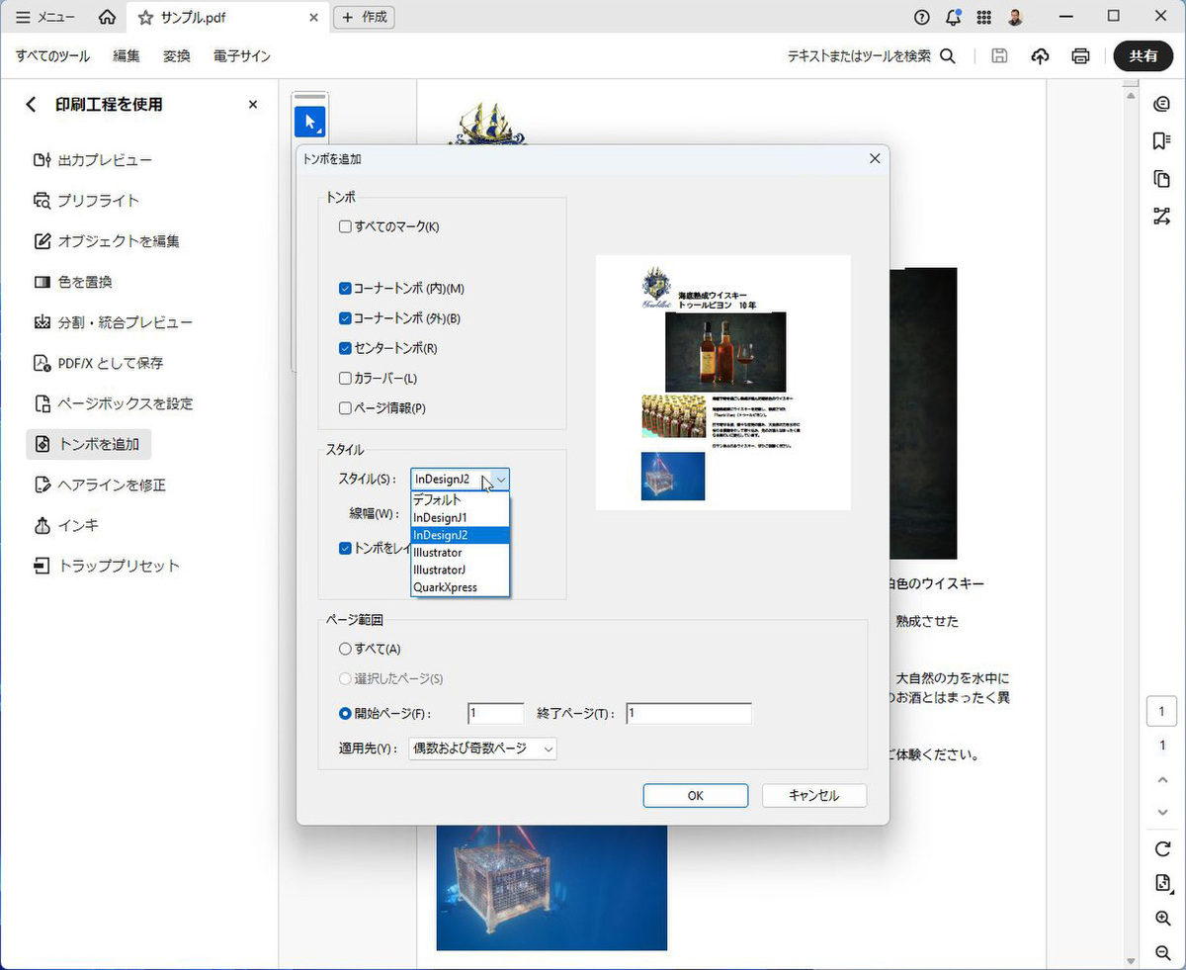
Task: Select 分割・統合プレビュー tool
Action: pyautogui.click(x=113, y=322)
